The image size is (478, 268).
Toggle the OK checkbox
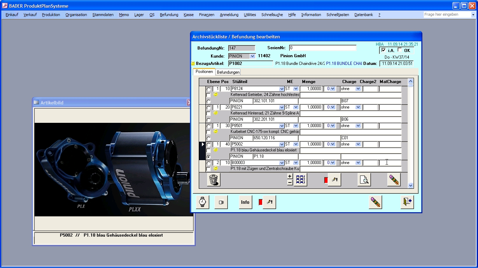[x=400, y=50]
